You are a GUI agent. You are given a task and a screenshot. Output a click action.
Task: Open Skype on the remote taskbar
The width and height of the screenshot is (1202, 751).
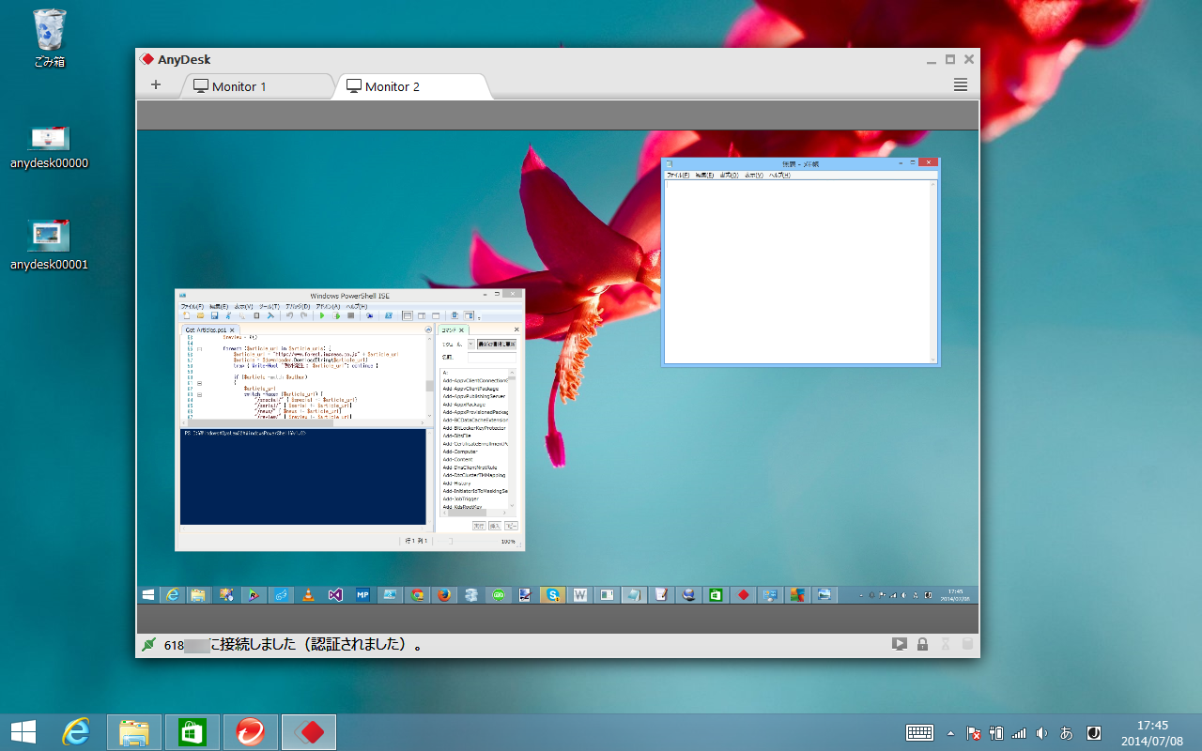(x=553, y=594)
